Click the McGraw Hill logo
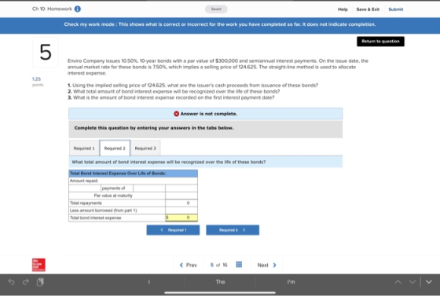 click(x=38, y=265)
